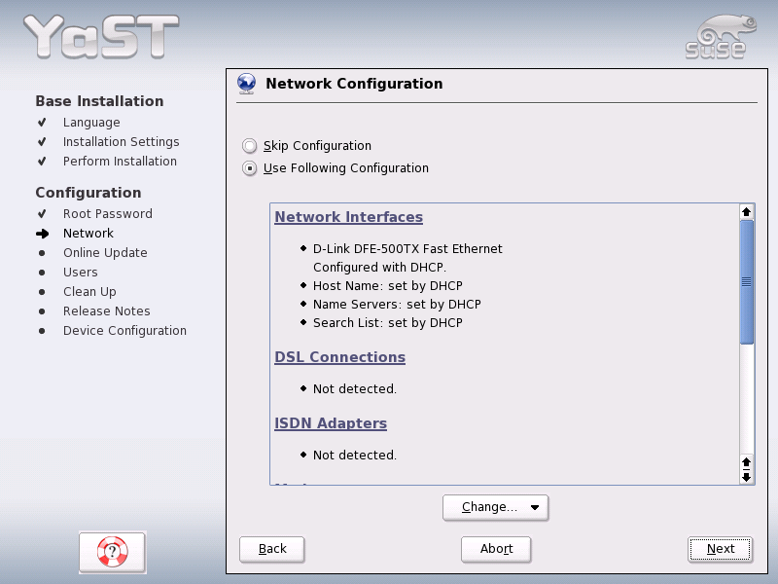Select Use Following Configuration radio button
Screen dimensions: 778x584
(249, 168)
